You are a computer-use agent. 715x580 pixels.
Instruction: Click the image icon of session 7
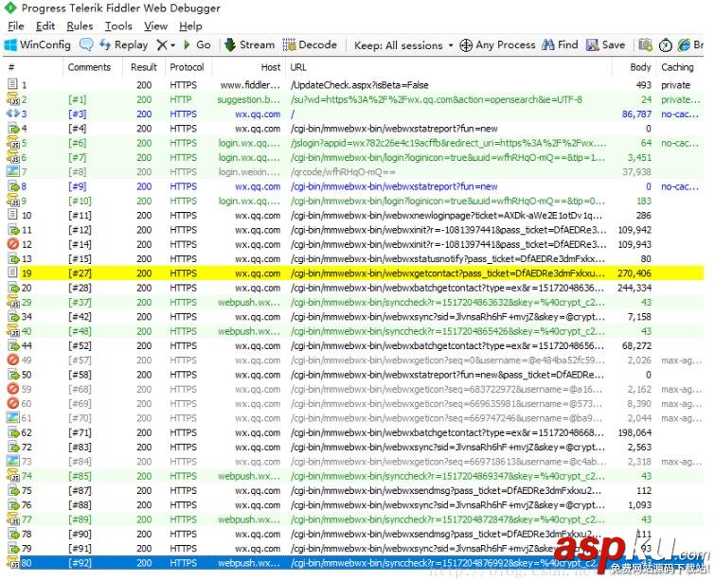click(x=12, y=171)
